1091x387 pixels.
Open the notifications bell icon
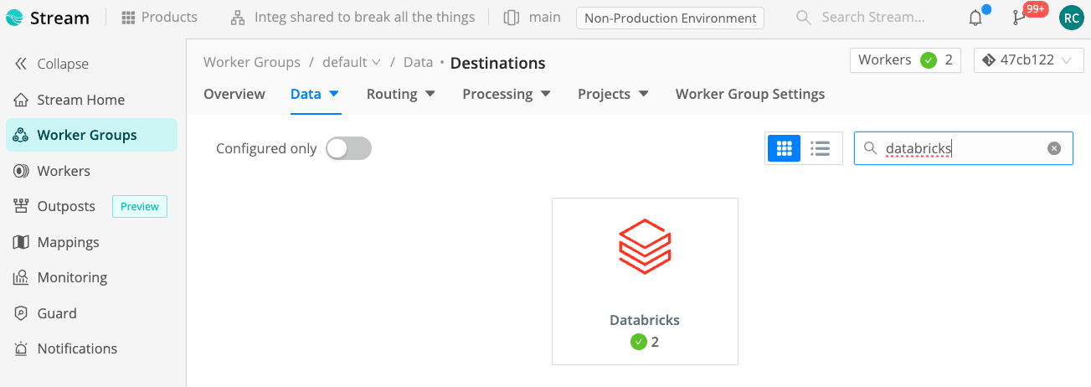pyautogui.click(x=975, y=18)
